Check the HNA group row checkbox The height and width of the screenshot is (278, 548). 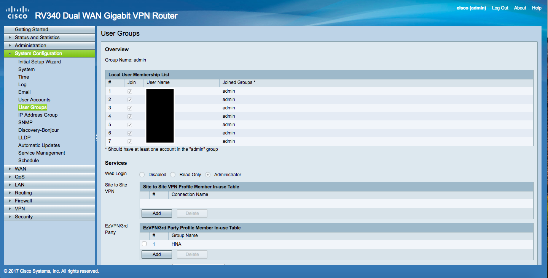pos(144,244)
